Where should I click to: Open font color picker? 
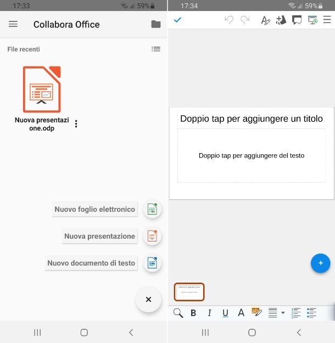pos(241,313)
